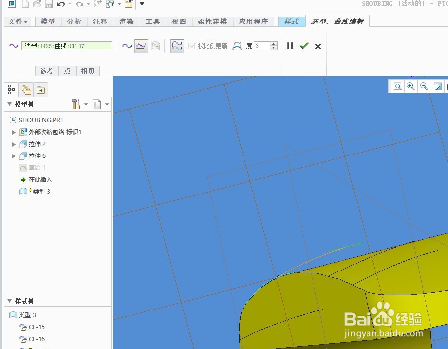448x349 pixels.
Task: Select the Model Tree navigator tab icon
Action: point(11,90)
